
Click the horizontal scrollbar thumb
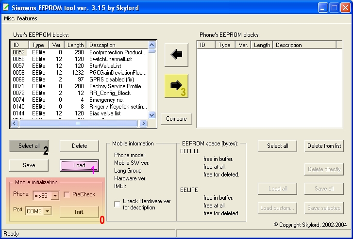click(78, 124)
